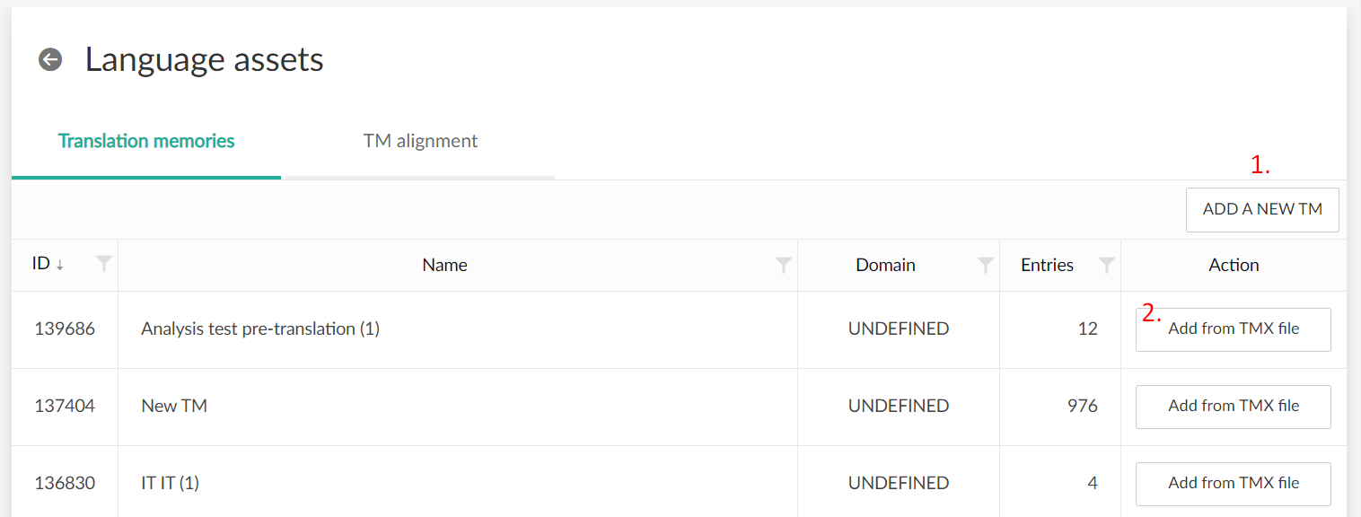This screenshot has height=517, width=1361.
Task: Click Add from TMX file for New TM
Action: point(1233,407)
